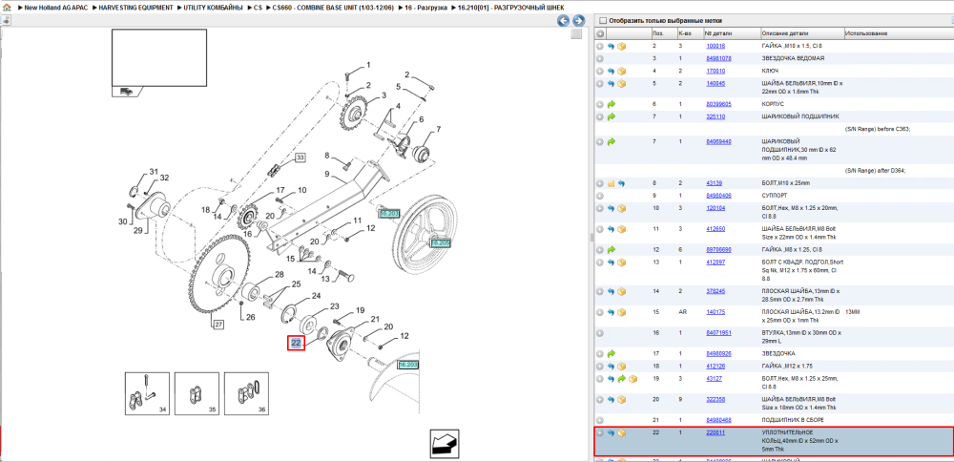This screenshot has height=462, width=954.
Task: Click the package icon for part 412097
Action: (x=622, y=262)
